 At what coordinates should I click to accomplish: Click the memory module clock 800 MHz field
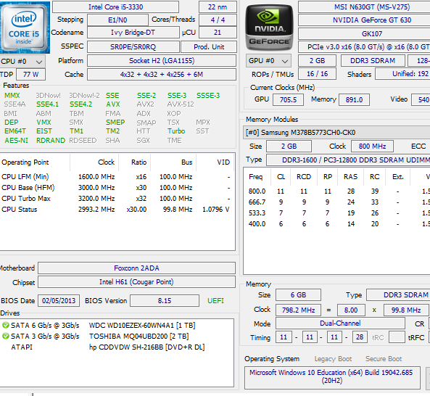point(373,147)
